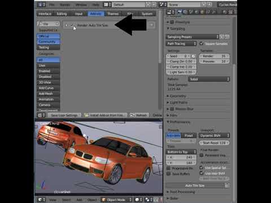Add a sampling preset
Viewport: 271px width, 203px height.
[222, 37]
